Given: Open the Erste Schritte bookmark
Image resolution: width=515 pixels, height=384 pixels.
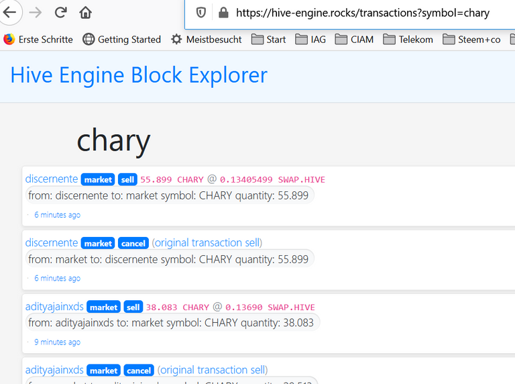Looking at the screenshot, I should [38, 40].
